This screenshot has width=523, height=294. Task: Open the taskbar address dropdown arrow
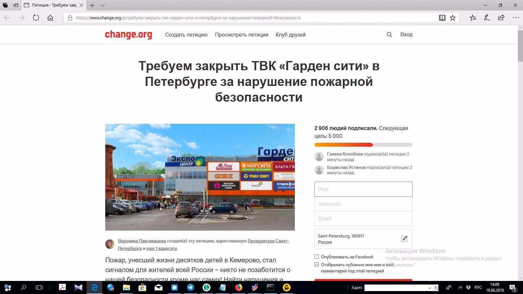click(430, 288)
